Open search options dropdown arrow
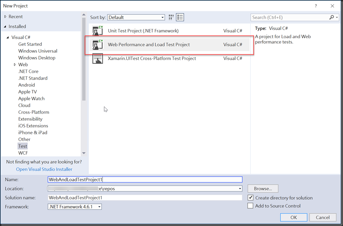 pos(337,17)
